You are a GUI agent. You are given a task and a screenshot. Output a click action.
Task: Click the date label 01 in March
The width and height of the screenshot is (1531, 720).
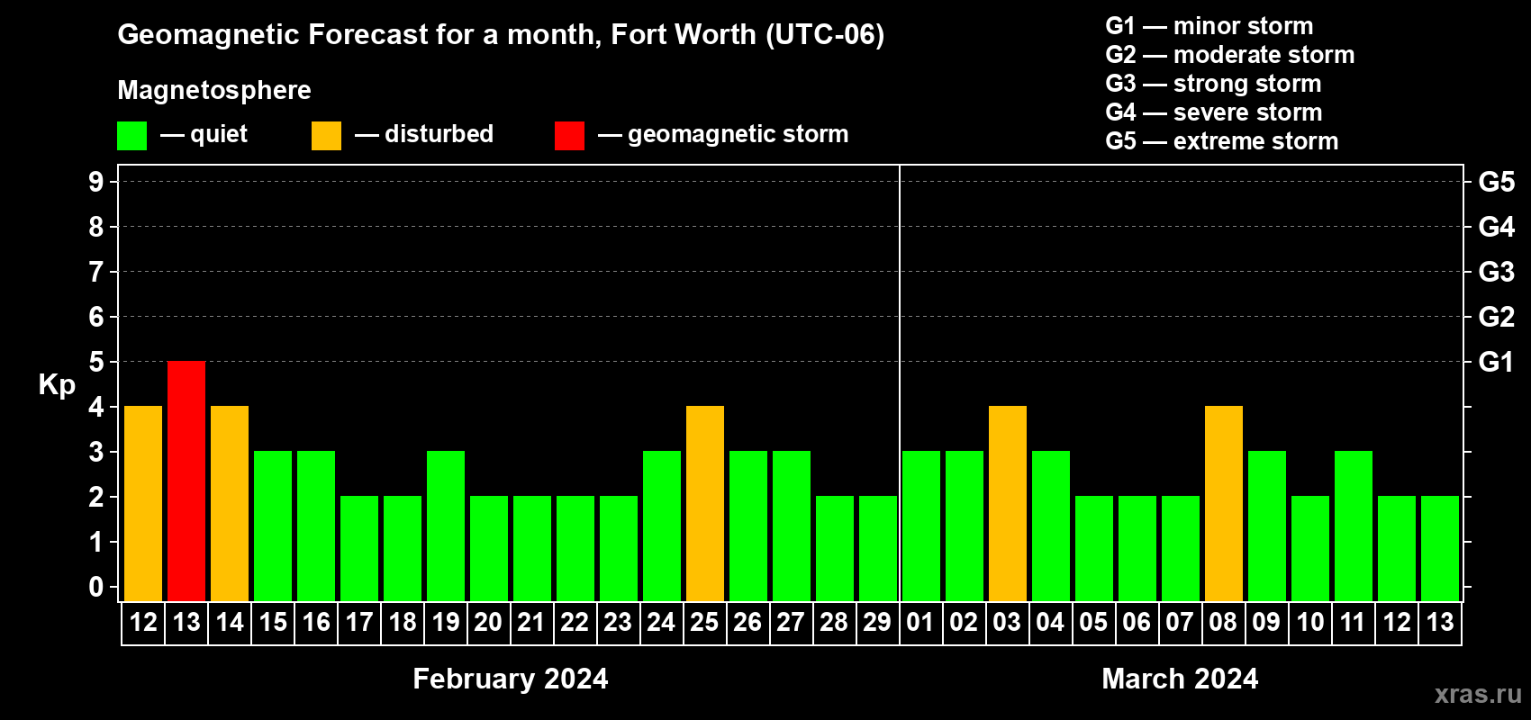(x=920, y=622)
